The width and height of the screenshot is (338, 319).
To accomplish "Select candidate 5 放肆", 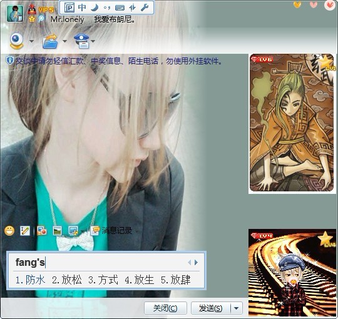I will tap(176, 280).
